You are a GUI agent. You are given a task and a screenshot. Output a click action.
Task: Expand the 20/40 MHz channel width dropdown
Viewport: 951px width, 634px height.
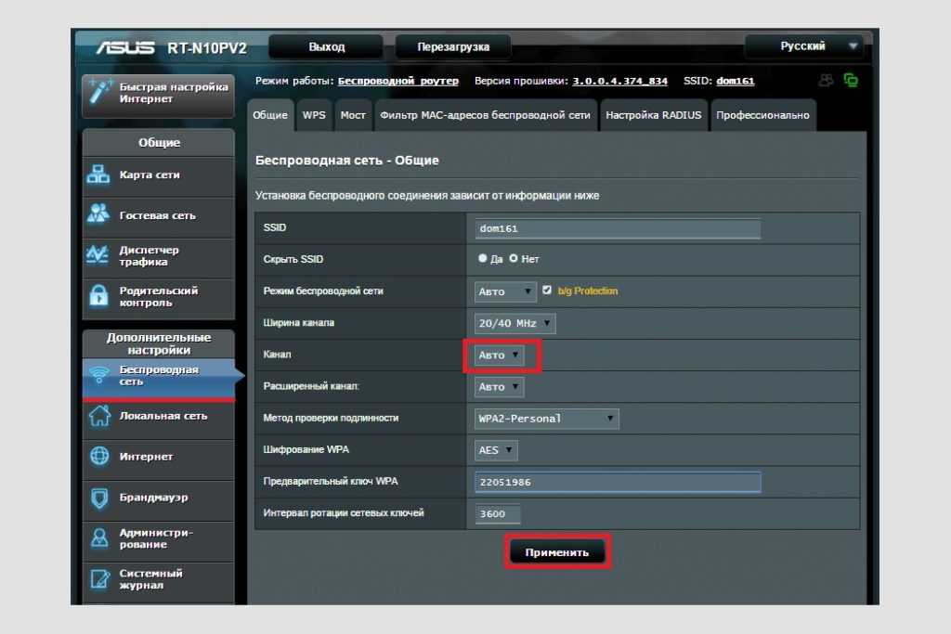point(515,323)
